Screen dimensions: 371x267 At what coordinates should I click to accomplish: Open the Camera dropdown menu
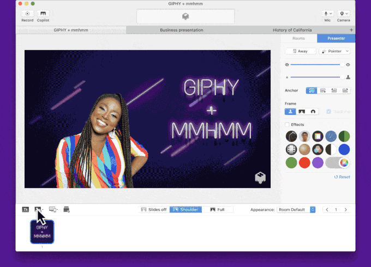344,14
